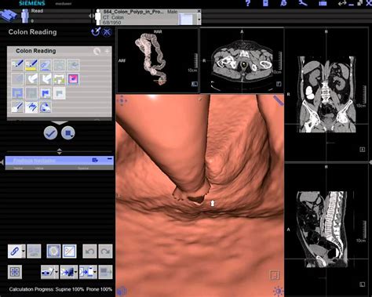
Task: Open the round square-with-arrow dropdown button
Action: click(x=68, y=133)
